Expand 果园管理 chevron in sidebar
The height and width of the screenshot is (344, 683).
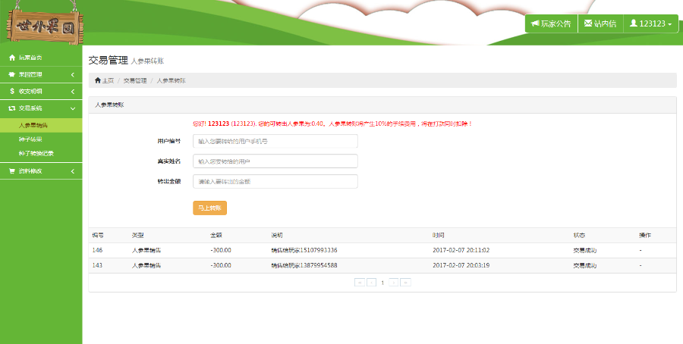click(x=72, y=75)
